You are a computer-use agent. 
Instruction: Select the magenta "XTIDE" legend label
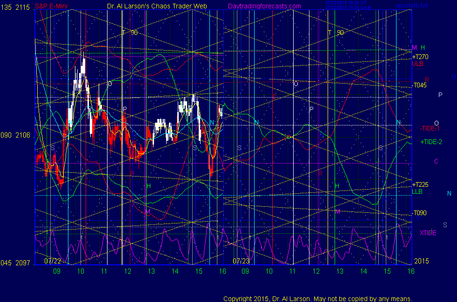click(x=428, y=233)
